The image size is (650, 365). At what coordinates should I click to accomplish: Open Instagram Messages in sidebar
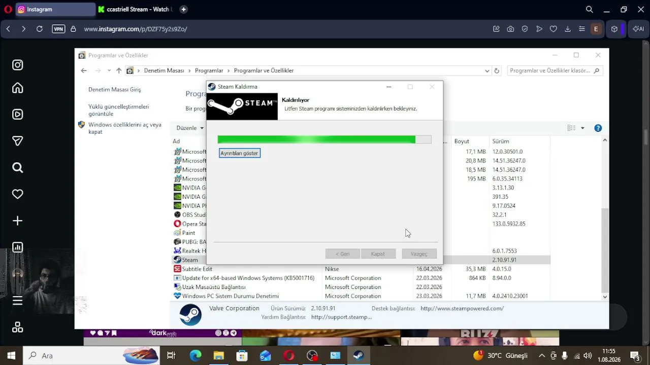tap(18, 141)
